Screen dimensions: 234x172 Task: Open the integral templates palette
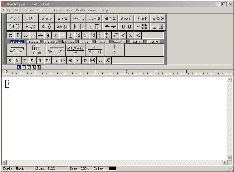[x=79, y=27]
